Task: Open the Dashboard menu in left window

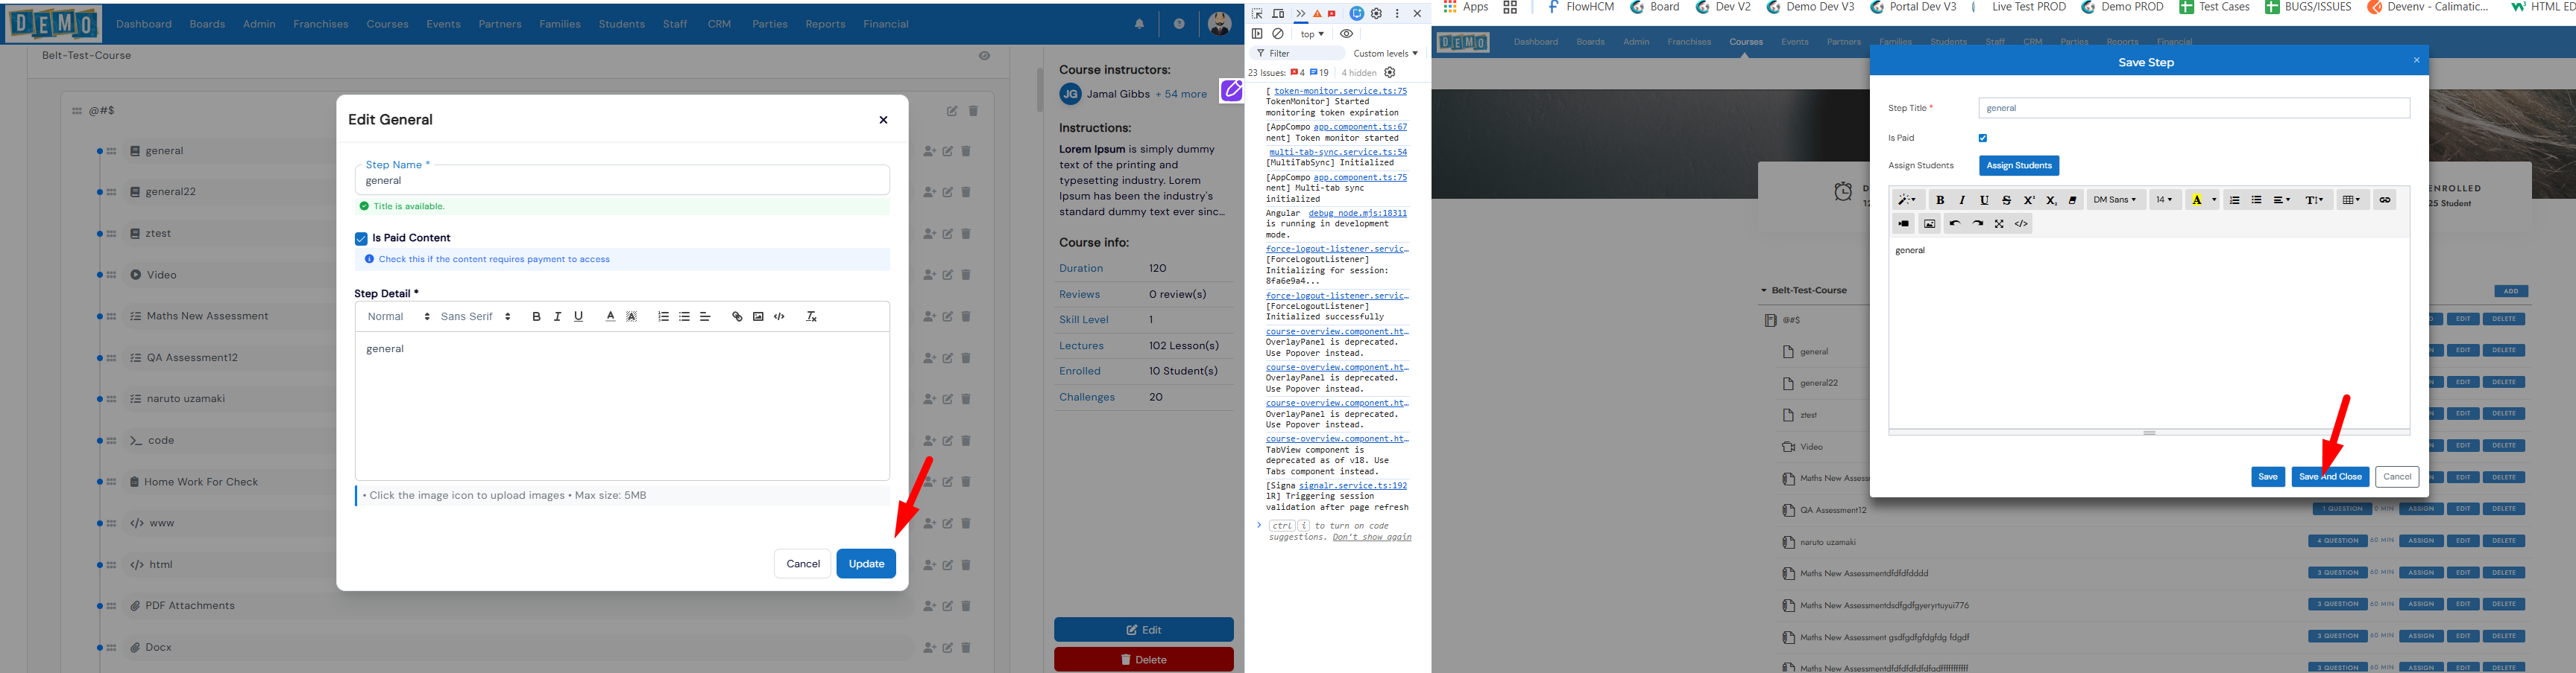Action: pyautogui.click(x=144, y=24)
